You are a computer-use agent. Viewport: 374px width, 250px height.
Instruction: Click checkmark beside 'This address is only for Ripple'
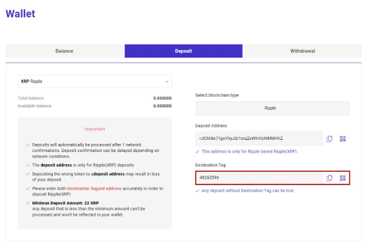197,151
